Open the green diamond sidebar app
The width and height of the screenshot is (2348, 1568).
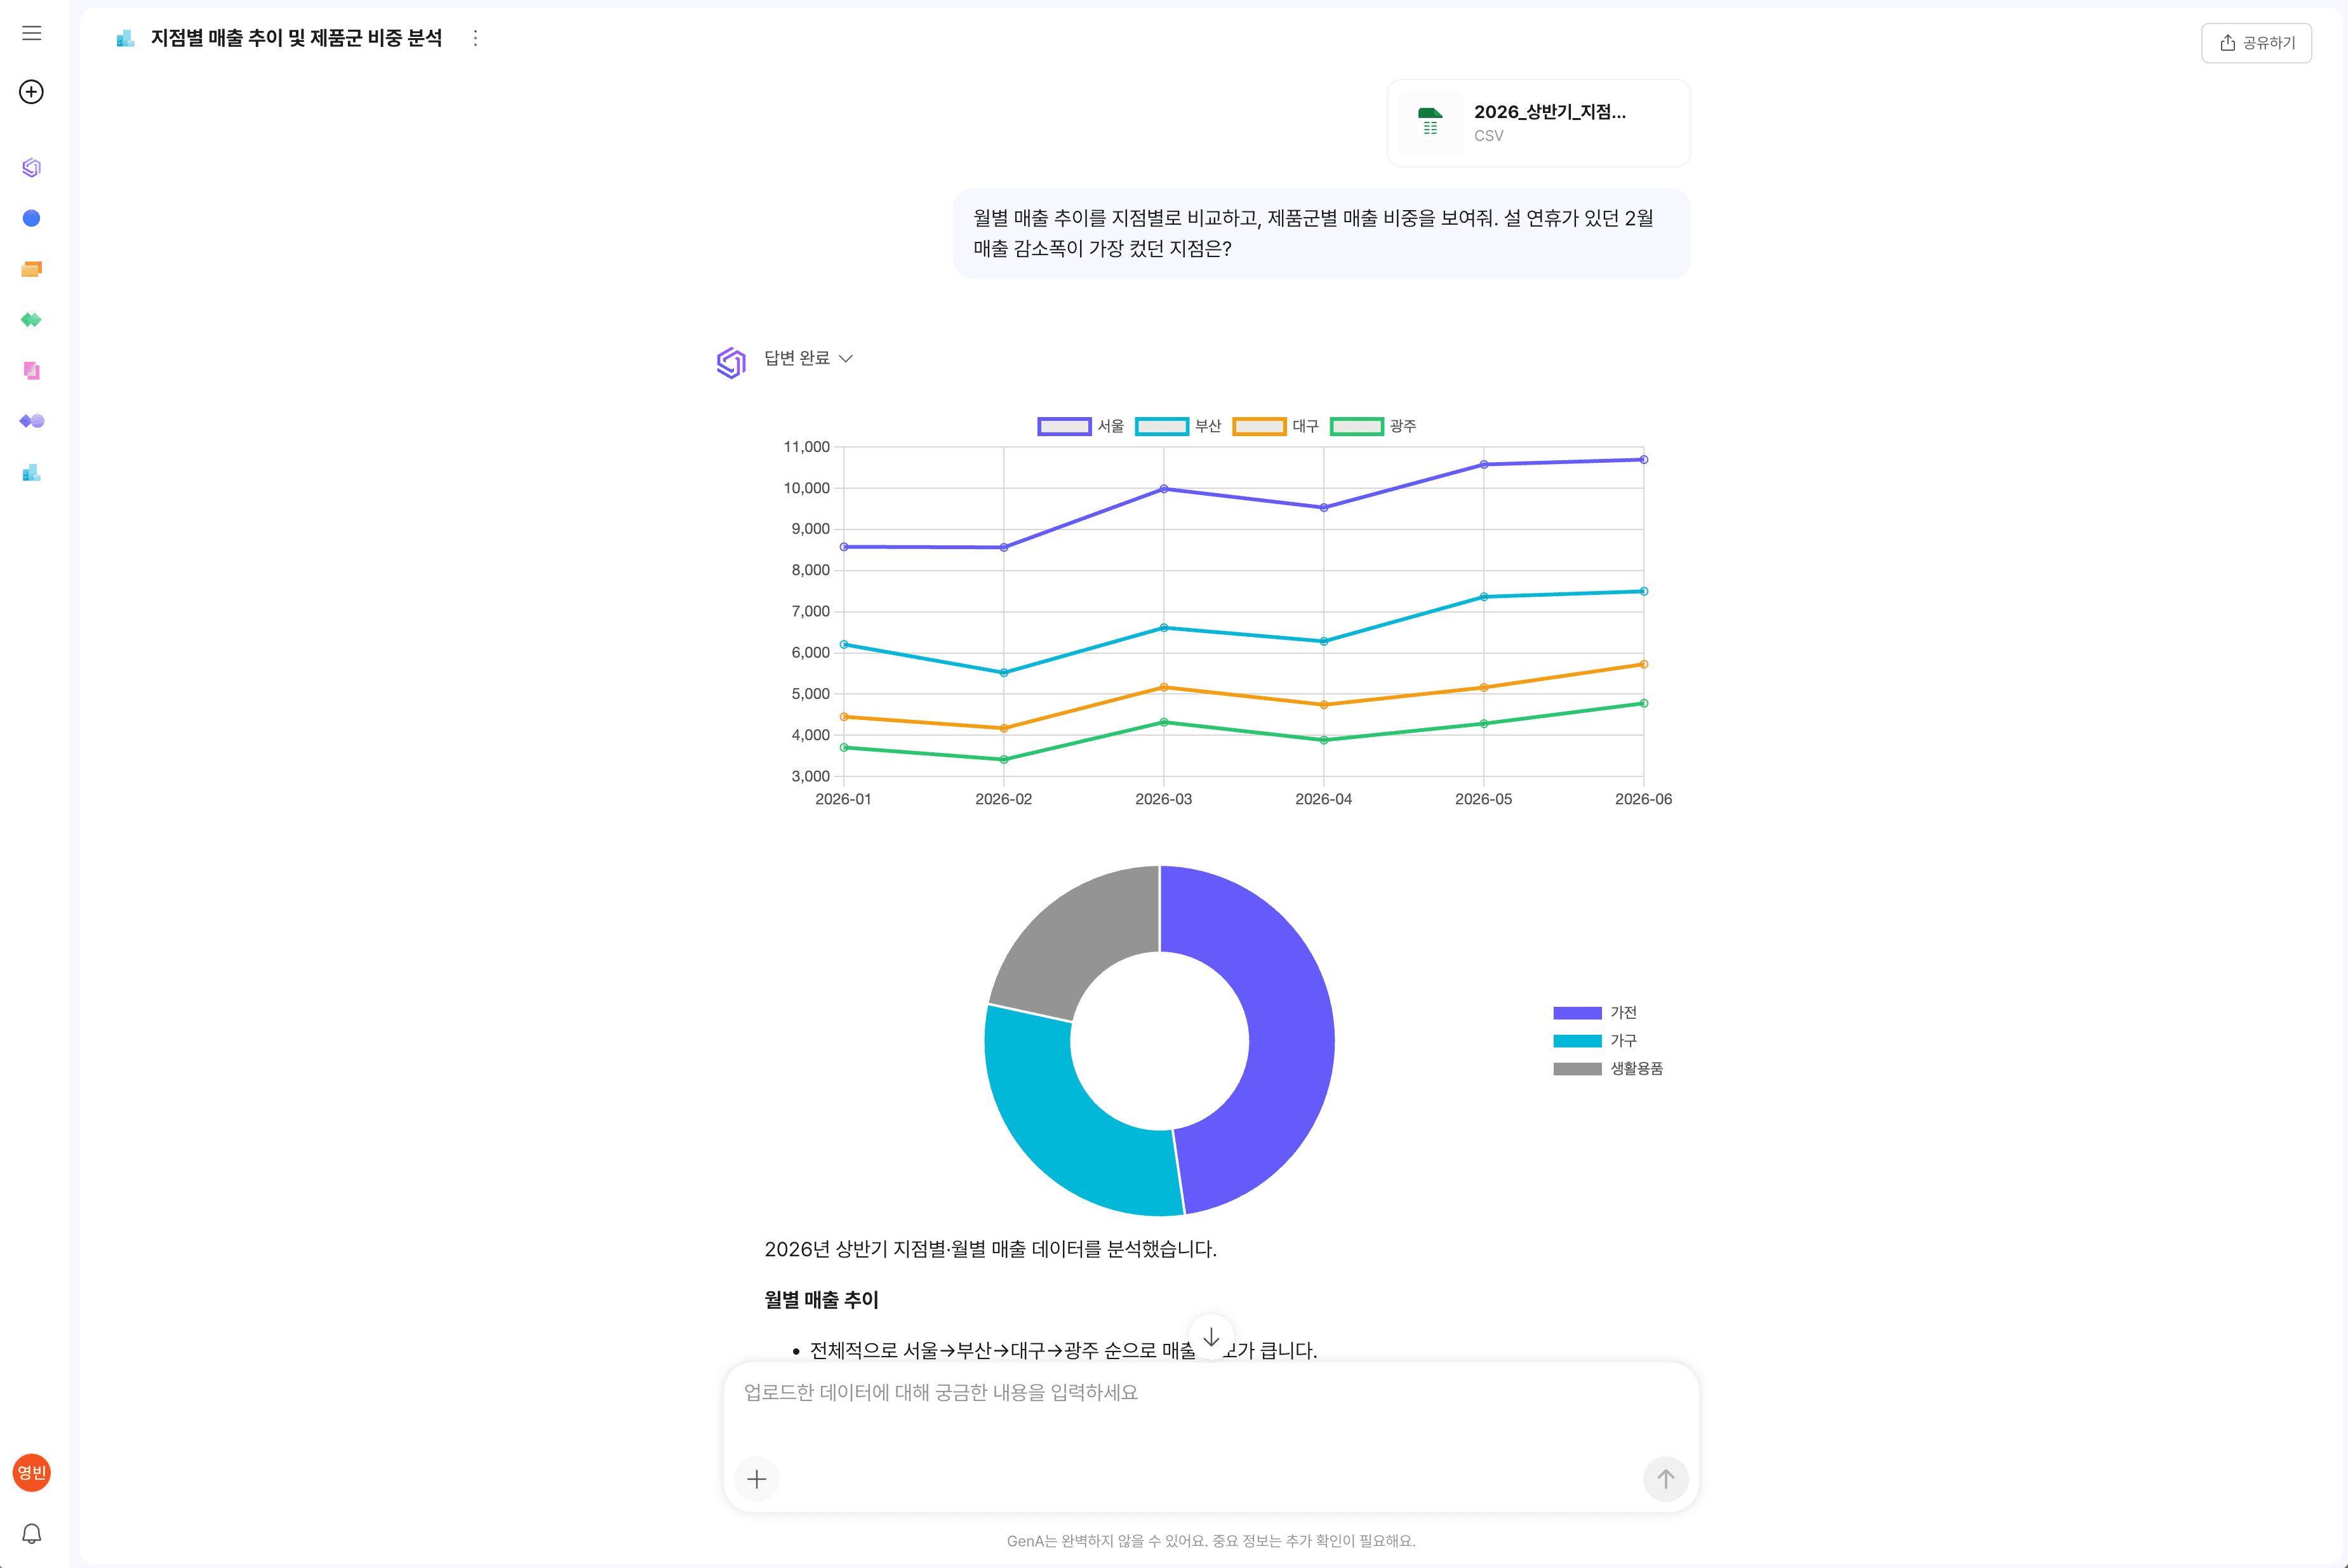tap(32, 320)
